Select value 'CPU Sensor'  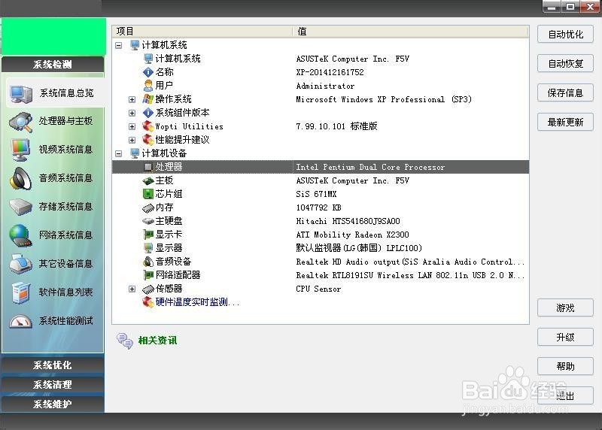318,289
